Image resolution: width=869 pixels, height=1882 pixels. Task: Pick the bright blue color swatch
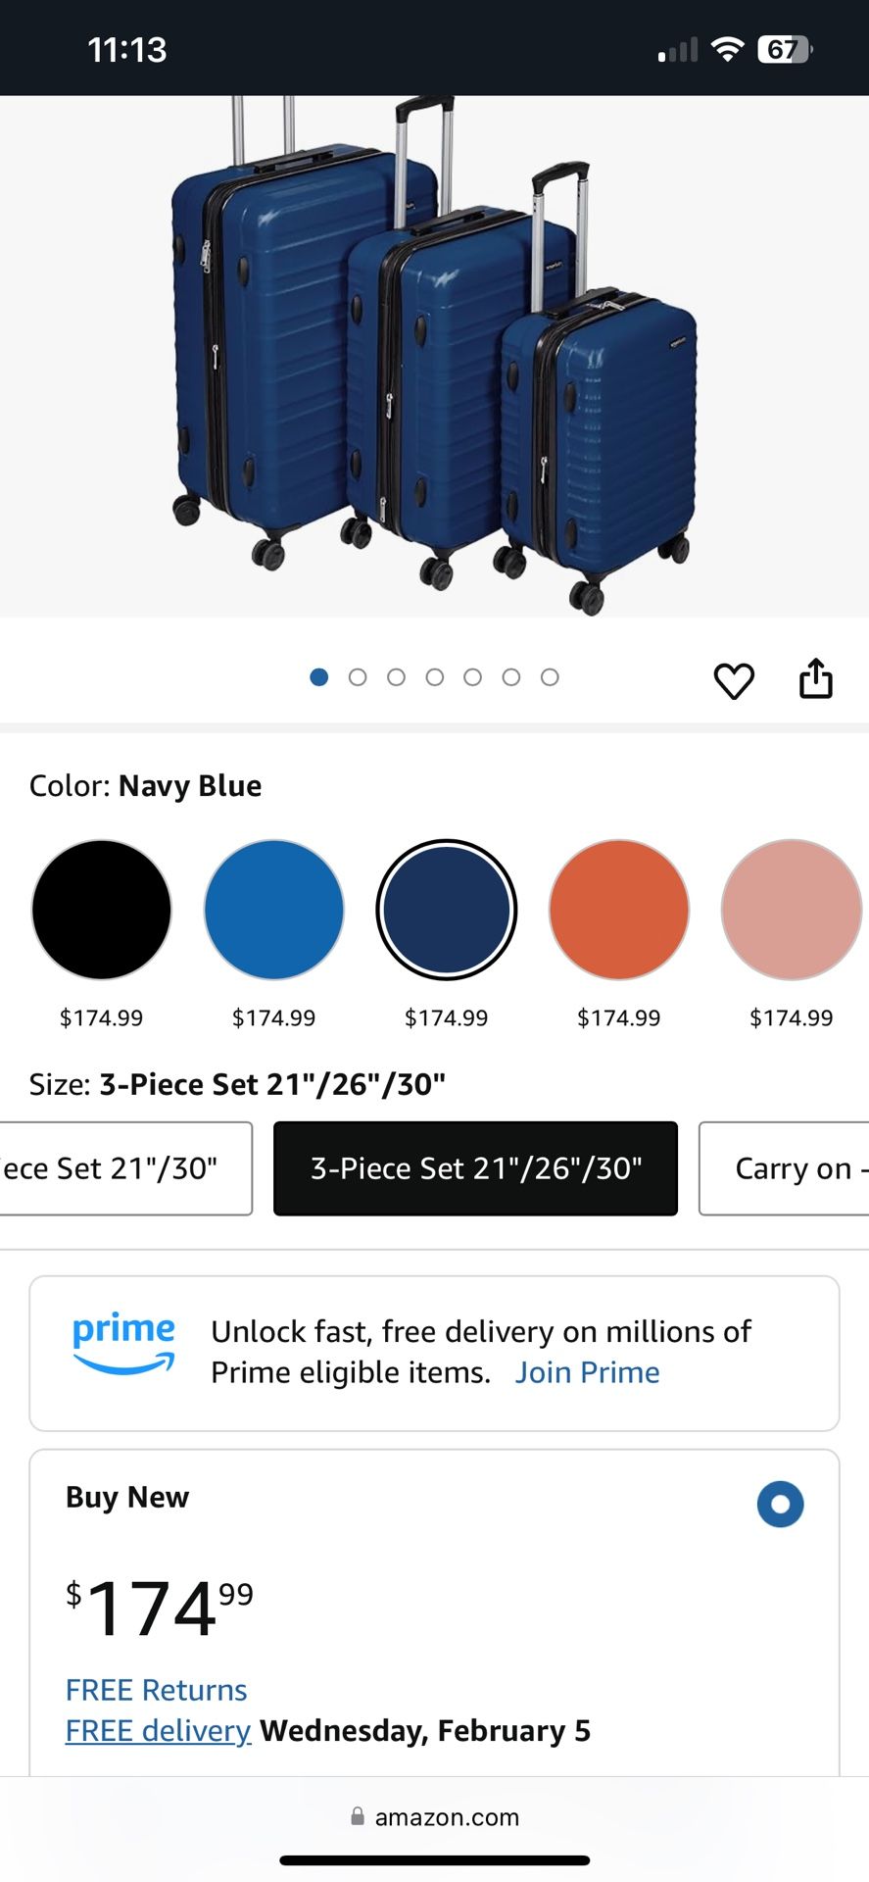(273, 910)
